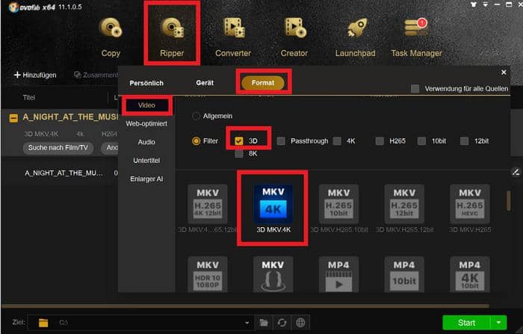Screen dimensions: 523x334
Task: Expand the Start button dropdown arrow
Action: click(498, 323)
